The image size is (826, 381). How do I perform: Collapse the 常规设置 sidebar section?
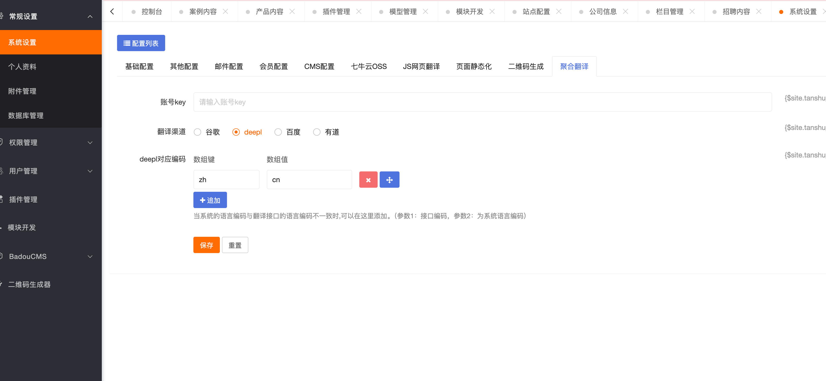(x=90, y=16)
